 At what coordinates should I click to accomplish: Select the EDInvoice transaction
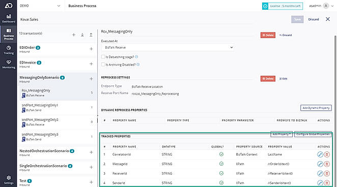[x=27, y=63]
